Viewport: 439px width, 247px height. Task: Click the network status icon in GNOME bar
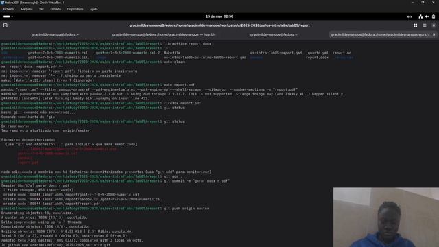point(420,16)
